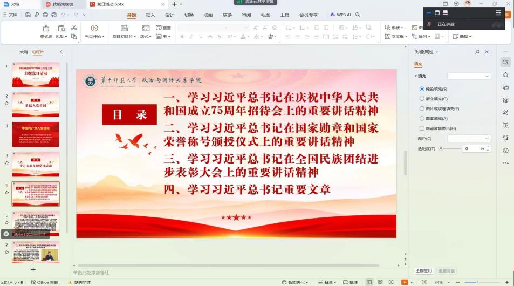Switch to the Outline (大纲) pane tab

pyautogui.click(x=23, y=52)
